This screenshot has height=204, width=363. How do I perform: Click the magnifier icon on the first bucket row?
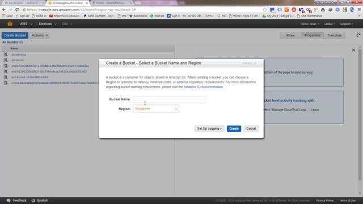(6, 54)
